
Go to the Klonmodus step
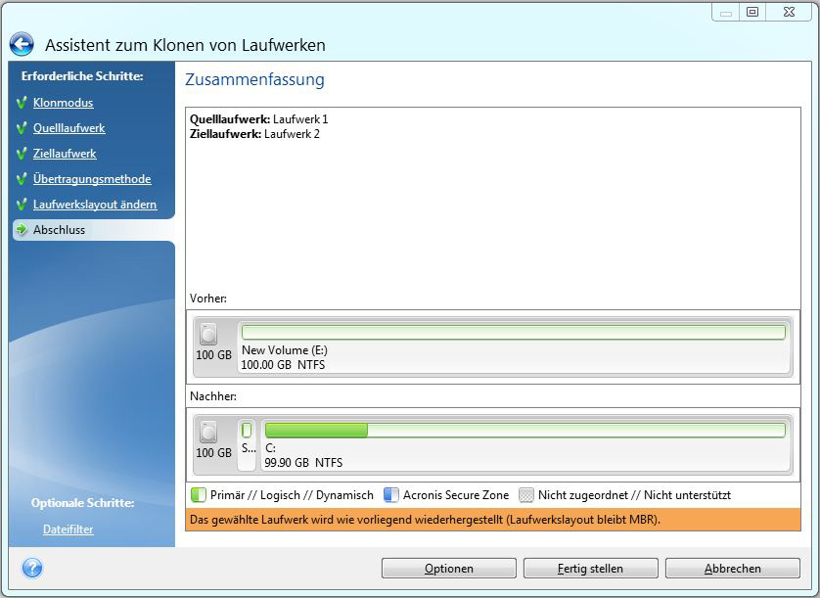coord(63,103)
